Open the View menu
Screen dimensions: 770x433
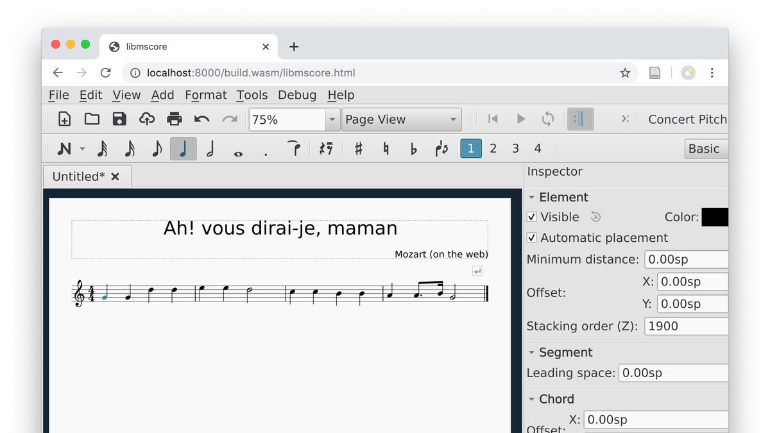point(126,95)
